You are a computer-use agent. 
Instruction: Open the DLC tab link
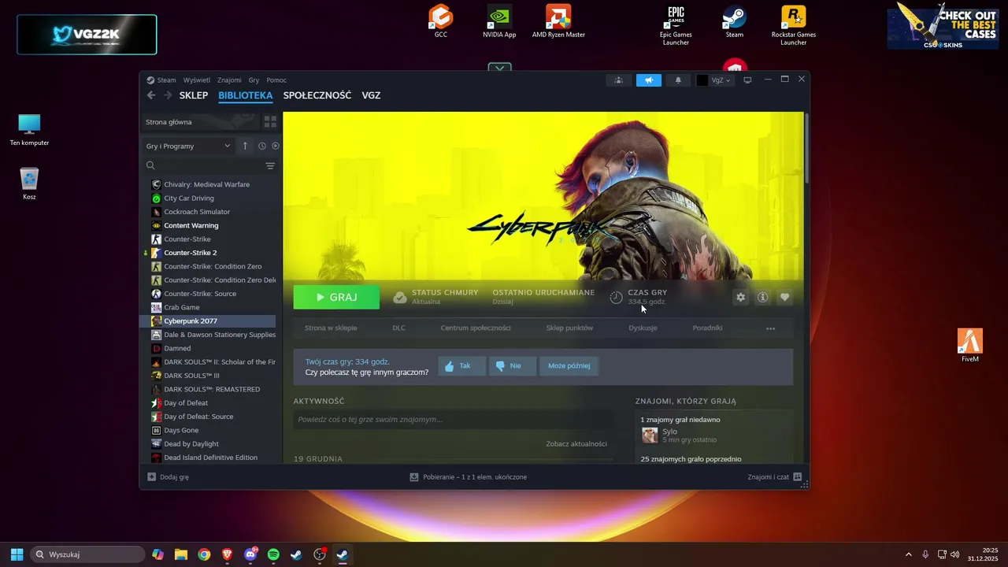coord(399,328)
